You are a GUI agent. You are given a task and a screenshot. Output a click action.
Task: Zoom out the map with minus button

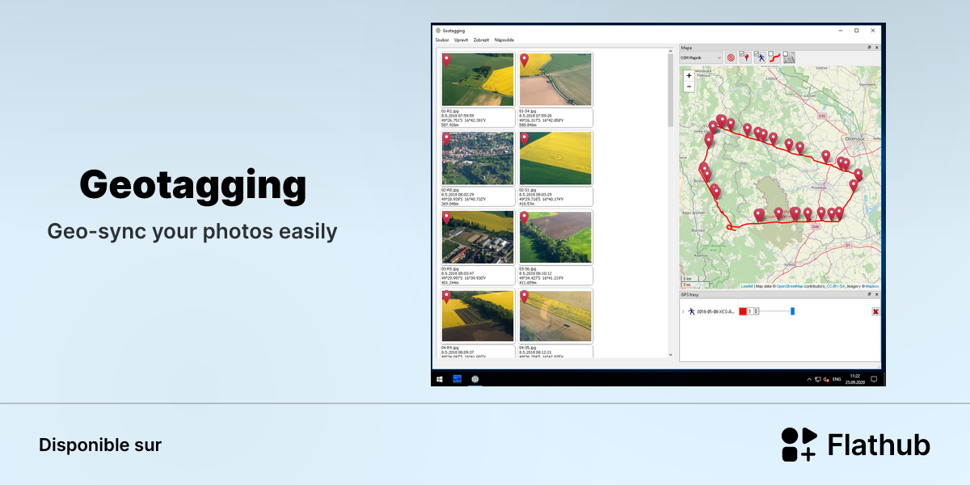(x=689, y=86)
